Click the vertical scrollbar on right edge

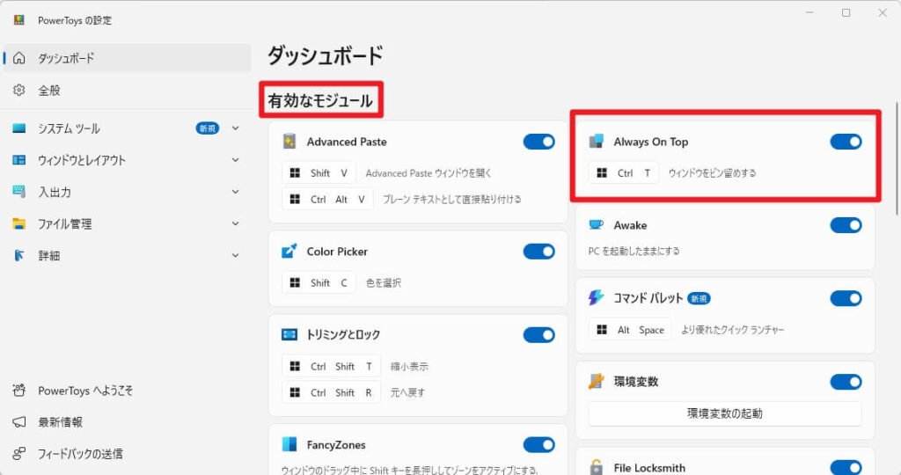(x=897, y=159)
